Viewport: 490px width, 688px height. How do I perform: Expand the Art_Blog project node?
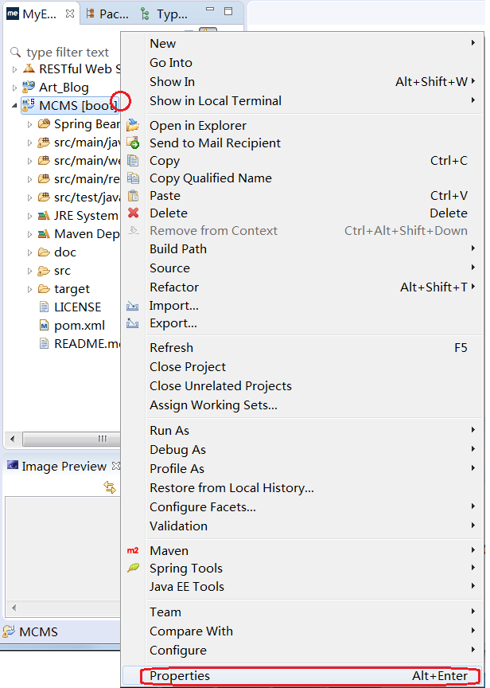[14, 88]
